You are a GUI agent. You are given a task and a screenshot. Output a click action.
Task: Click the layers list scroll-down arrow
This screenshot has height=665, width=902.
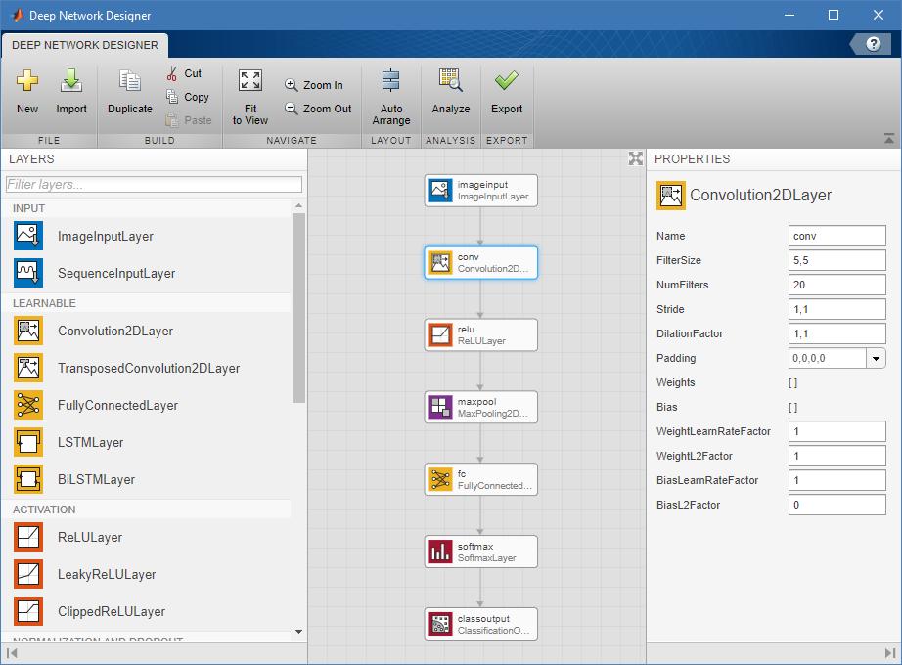[x=298, y=631]
